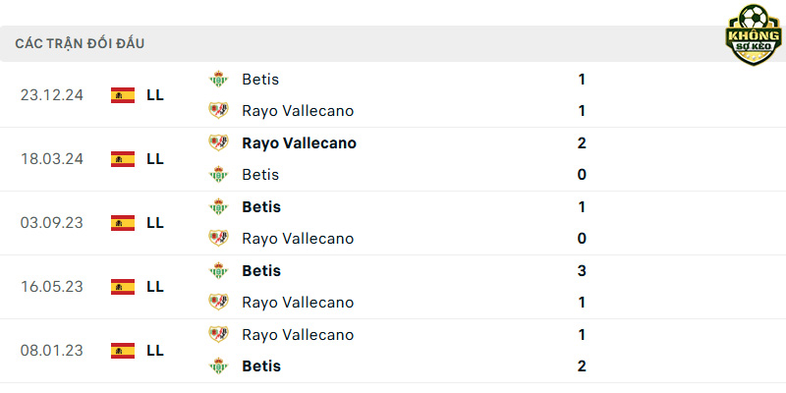Click Spain flag beside 18.03.24 date

tap(123, 159)
